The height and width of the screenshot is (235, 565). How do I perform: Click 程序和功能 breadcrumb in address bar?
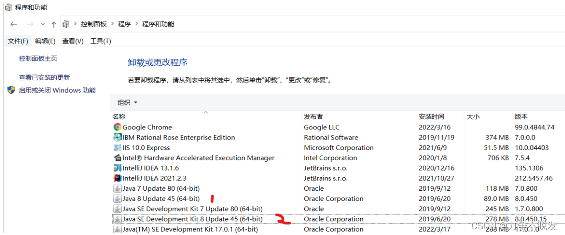(x=158, y=24)
